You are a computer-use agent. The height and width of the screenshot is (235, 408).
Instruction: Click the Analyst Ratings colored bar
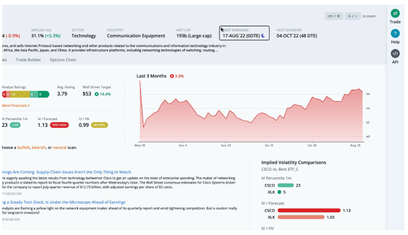(25, 94)
